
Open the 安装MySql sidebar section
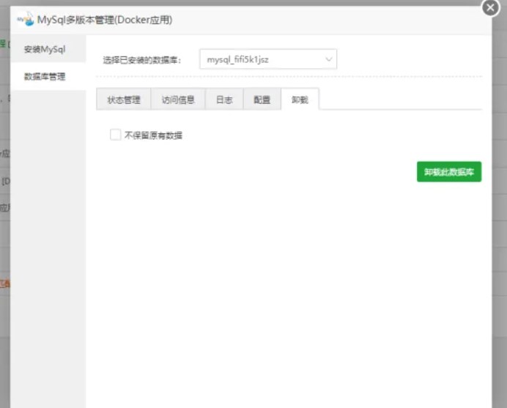click(x=45, y=50)
